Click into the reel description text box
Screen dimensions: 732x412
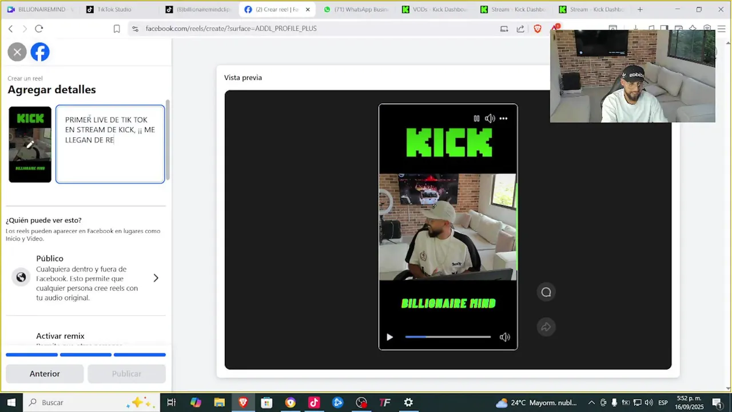coord(110,144)
